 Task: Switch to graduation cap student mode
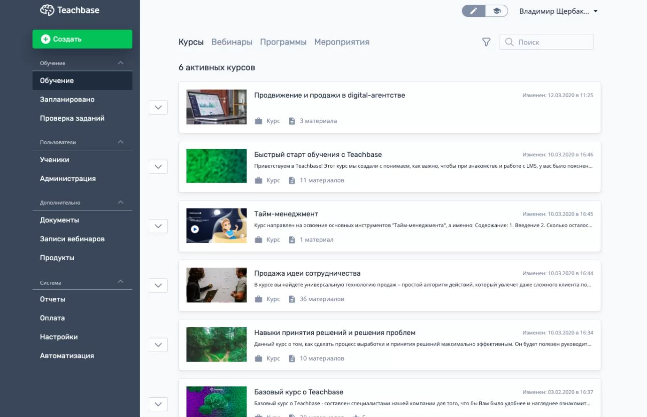pyautogui.click(x=497, y=11)
